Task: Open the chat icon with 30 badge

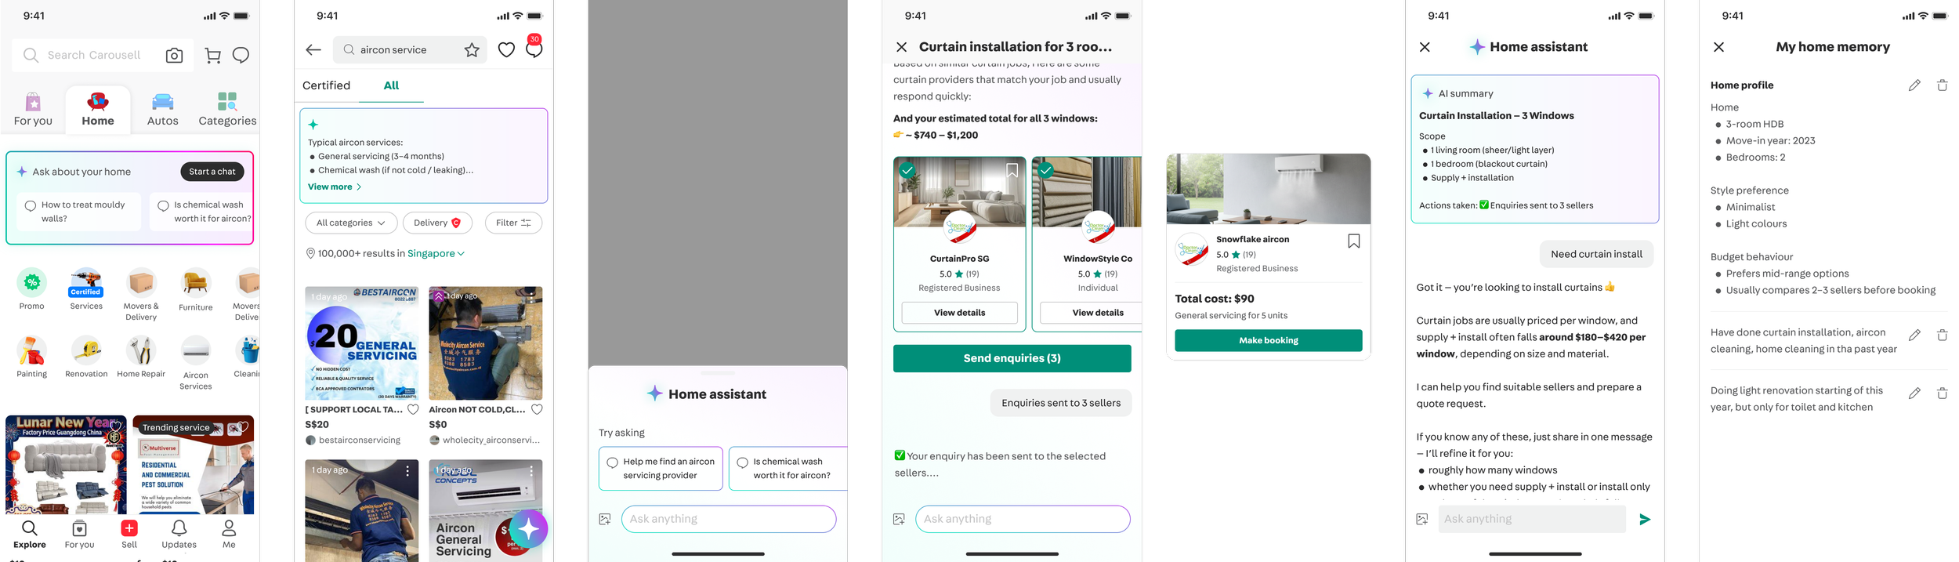Action: [534, 49]
